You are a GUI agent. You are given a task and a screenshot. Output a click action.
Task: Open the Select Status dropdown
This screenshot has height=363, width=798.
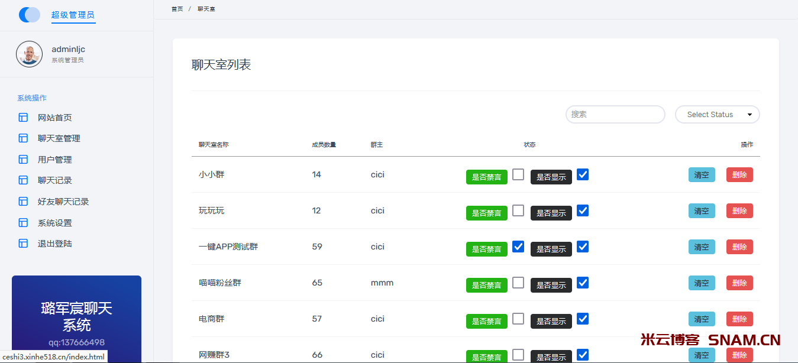[717, 114]
